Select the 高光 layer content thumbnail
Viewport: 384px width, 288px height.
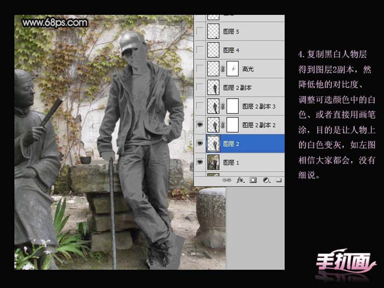click(213, 69)
